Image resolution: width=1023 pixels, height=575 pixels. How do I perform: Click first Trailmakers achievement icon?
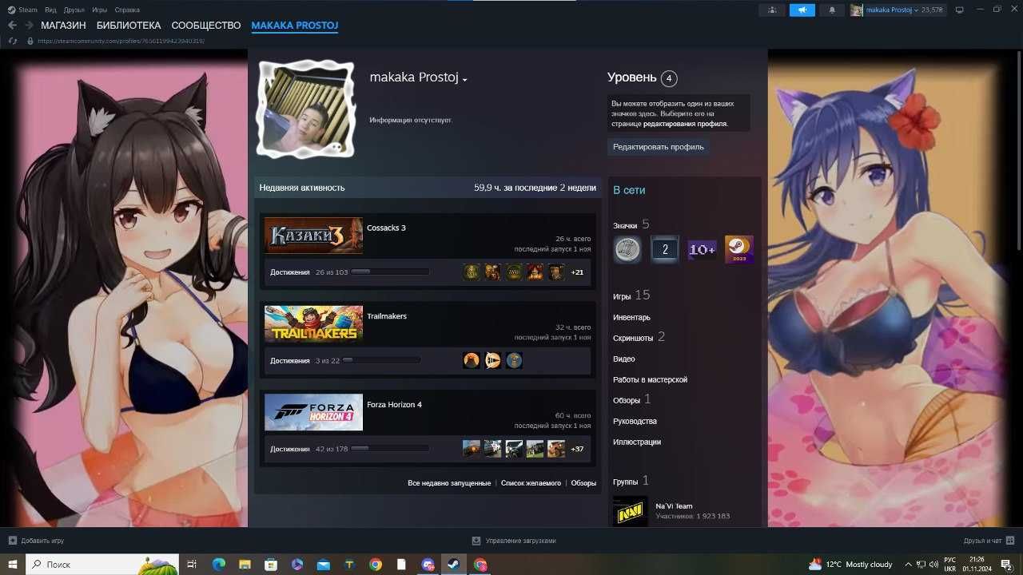(x=472, y=360)
